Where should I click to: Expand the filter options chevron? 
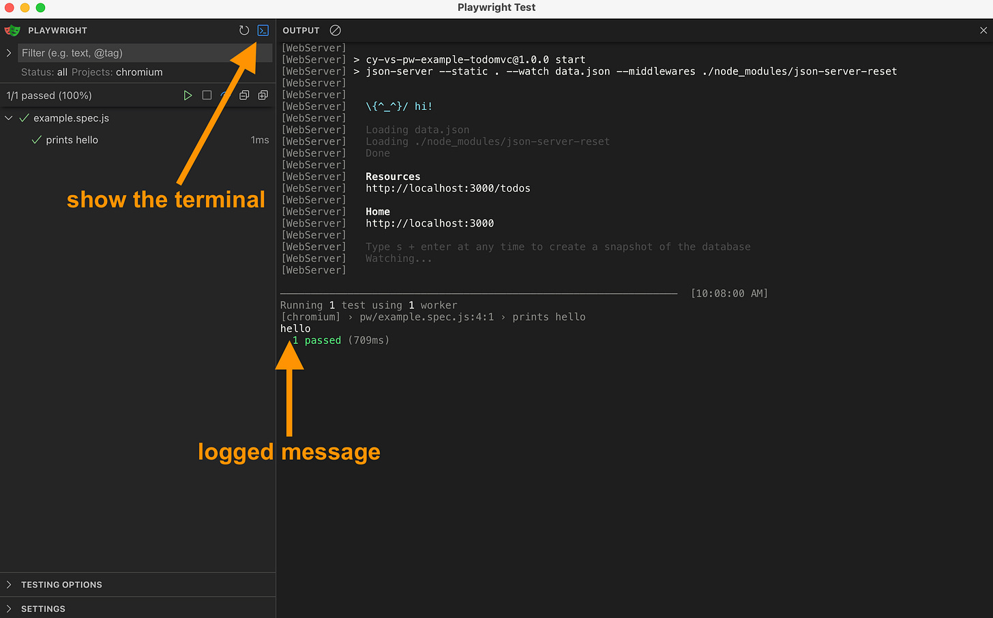point(8,53)
